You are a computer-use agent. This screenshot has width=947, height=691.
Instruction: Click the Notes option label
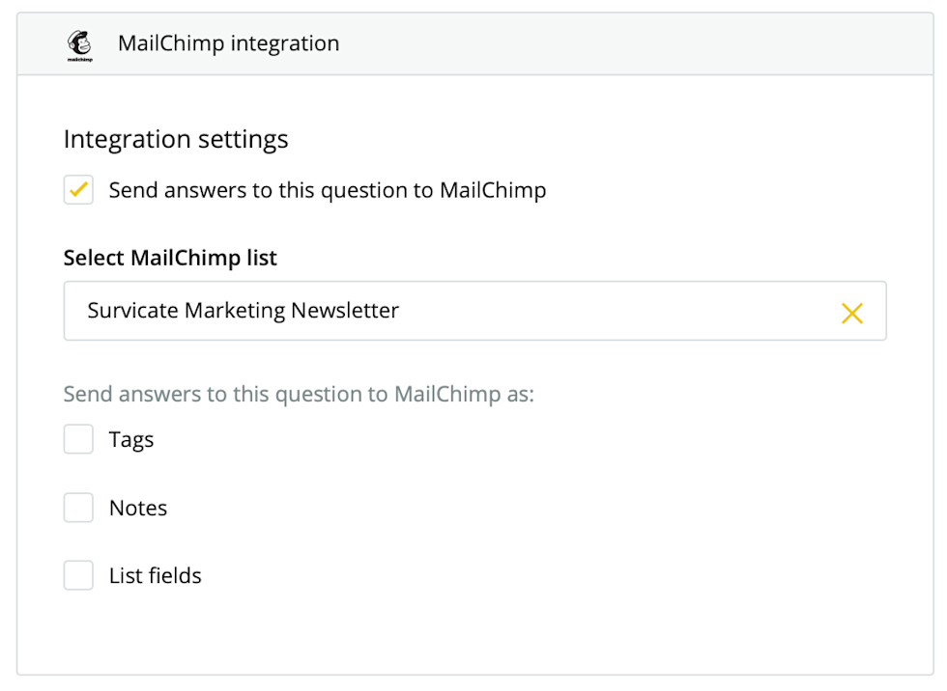[x=138, y=508]
